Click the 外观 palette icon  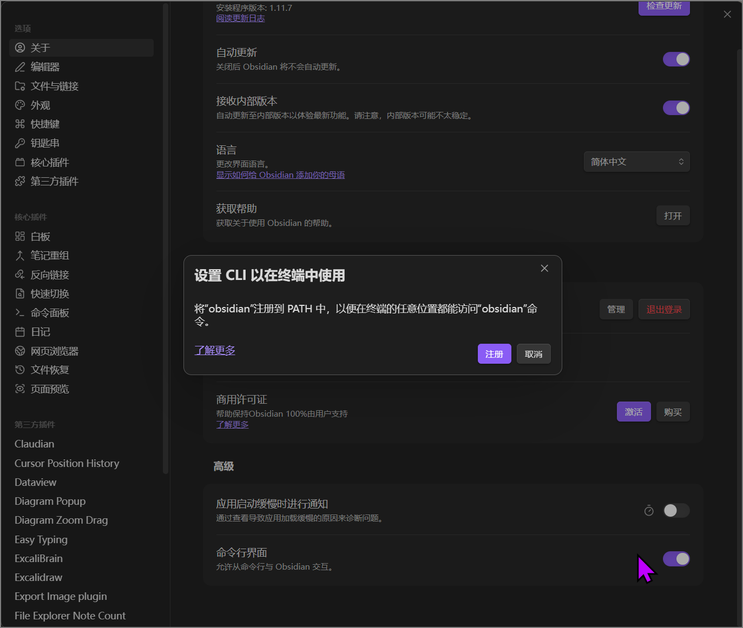pyautogui.click(x=20, y=105)
